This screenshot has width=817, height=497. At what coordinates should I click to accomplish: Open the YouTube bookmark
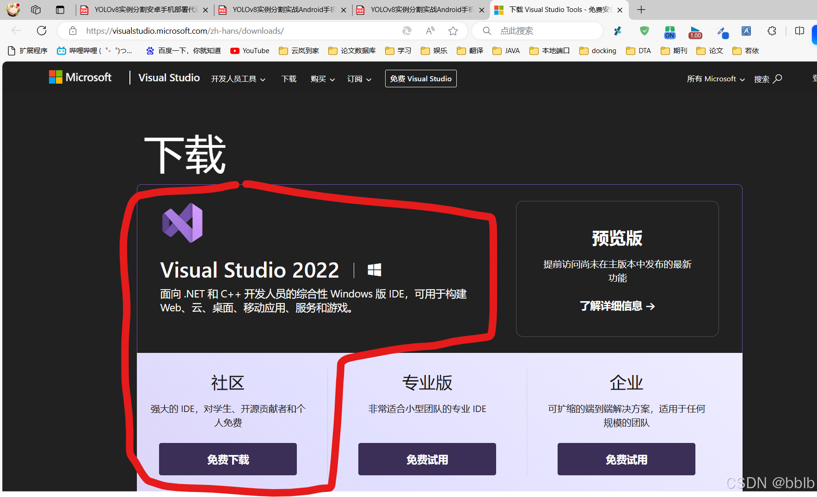[250, 51]
